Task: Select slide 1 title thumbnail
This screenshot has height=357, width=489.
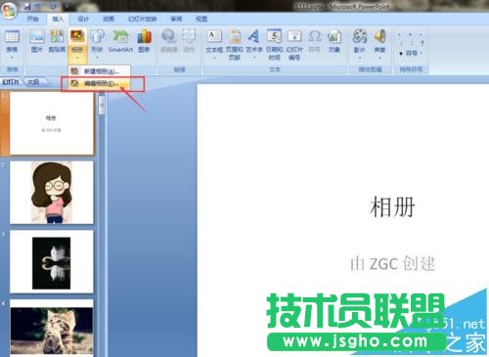Action: coord(52,123)
